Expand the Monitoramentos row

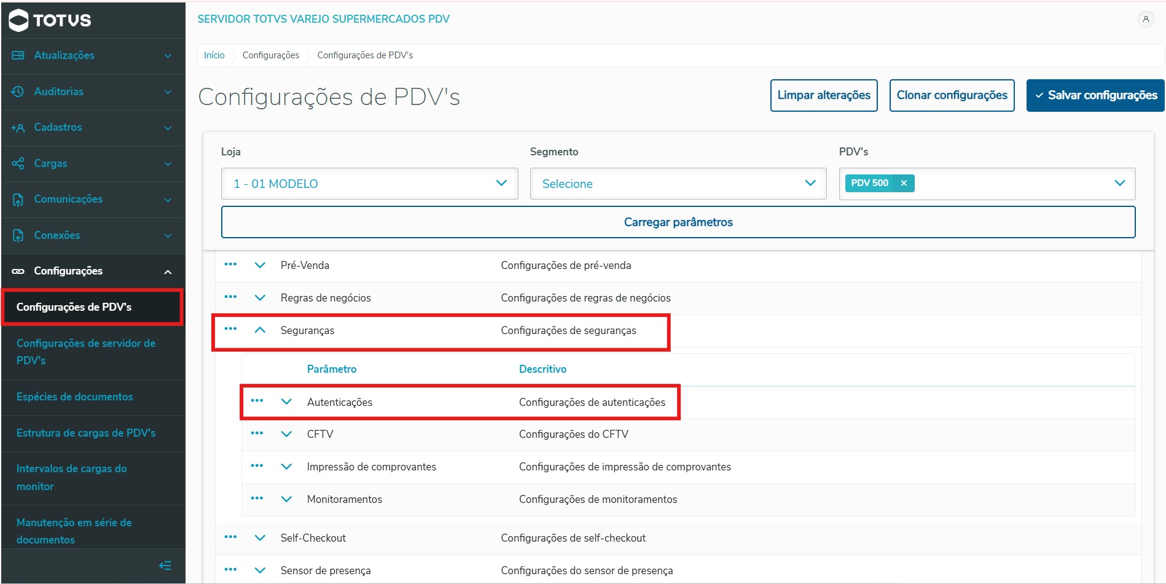tap(286, 499)
